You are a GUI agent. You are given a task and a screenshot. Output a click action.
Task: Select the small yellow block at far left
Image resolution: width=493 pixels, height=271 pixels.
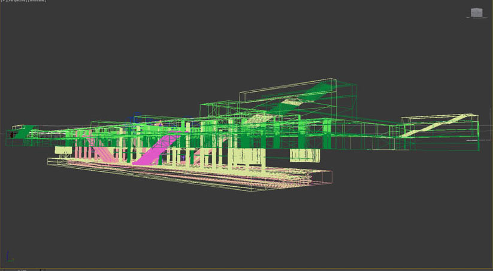61,151
